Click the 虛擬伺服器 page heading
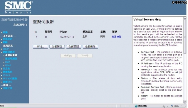This screenshot has height=108, width=188. coord(43,22)
